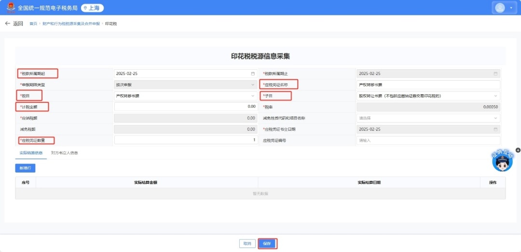Open calendar icon in 税款所属期起 field

[253, 74]
